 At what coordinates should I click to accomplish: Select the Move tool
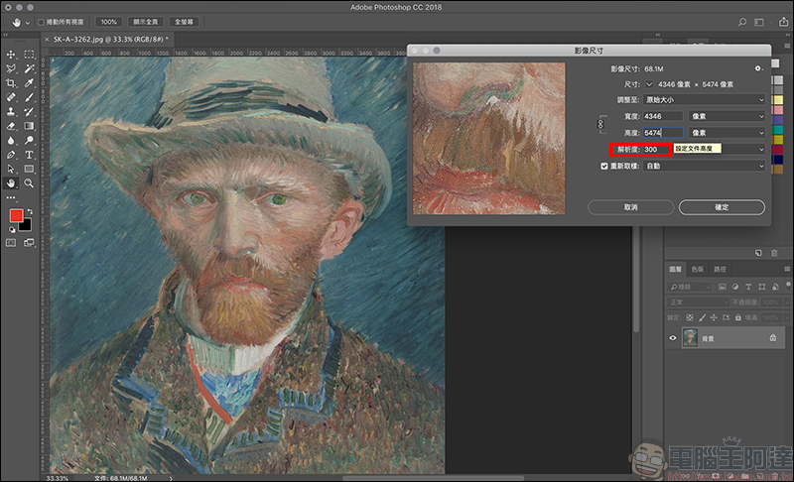[x=11, y=55]
